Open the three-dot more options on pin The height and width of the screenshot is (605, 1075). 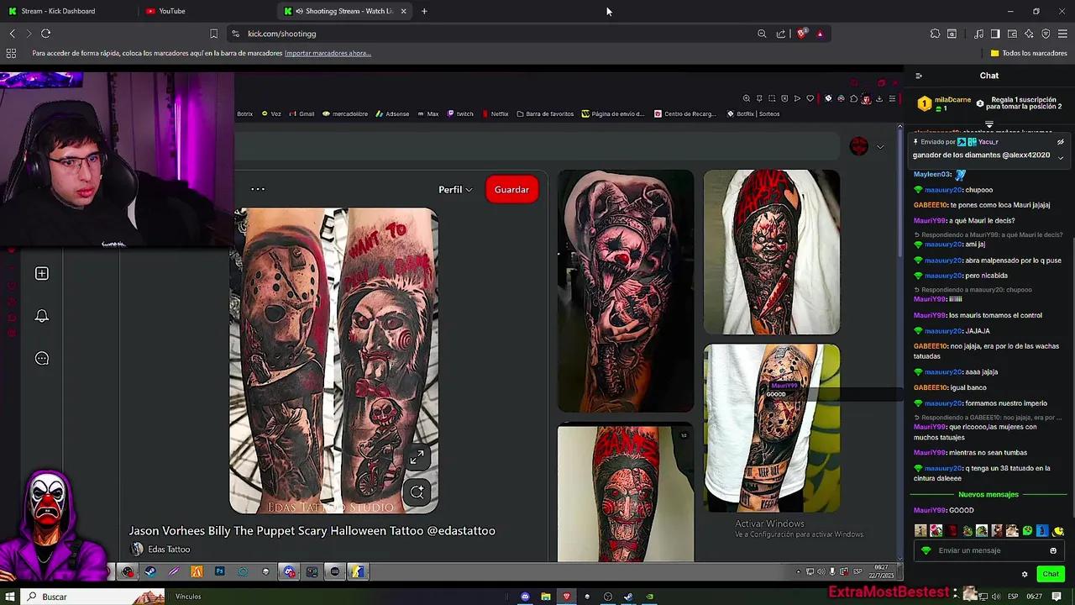coord(258,189)
